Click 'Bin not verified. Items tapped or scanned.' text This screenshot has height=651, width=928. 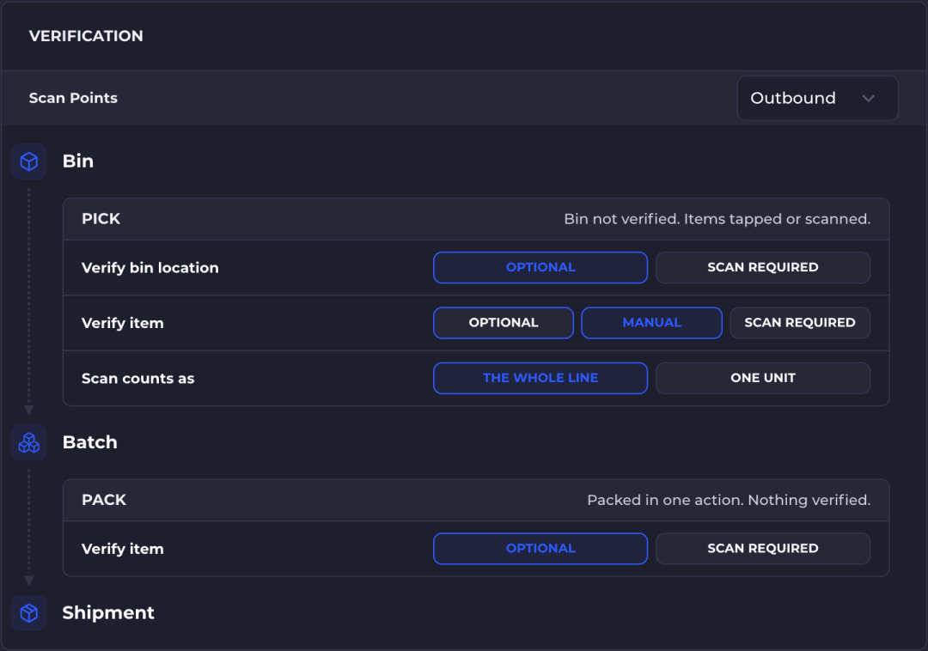(717, 219)
